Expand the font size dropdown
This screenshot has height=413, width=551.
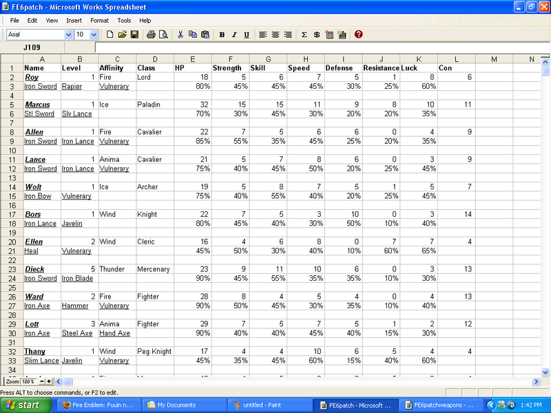[x=94, y=34]
